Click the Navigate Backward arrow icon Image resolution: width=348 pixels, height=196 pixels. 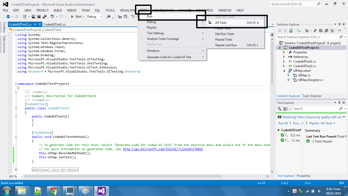click(x=8, y=17)
